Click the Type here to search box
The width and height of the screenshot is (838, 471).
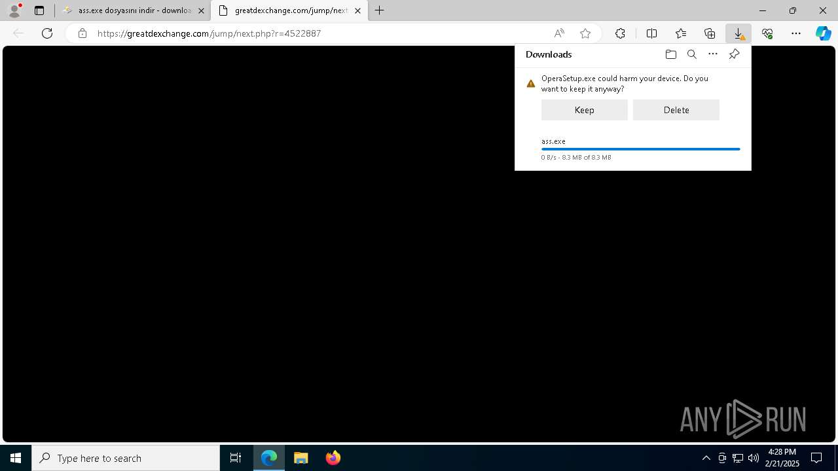pos(126,458)
